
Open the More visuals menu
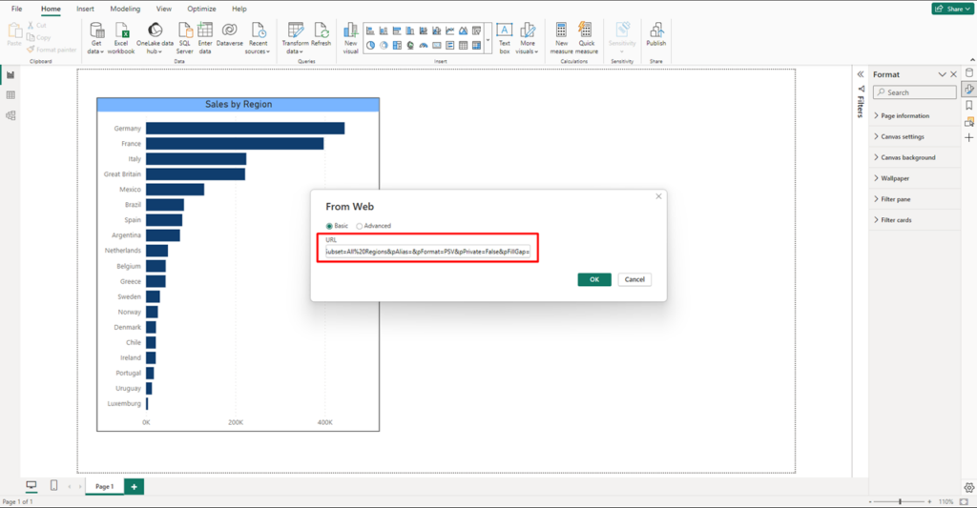pos(527,38)
